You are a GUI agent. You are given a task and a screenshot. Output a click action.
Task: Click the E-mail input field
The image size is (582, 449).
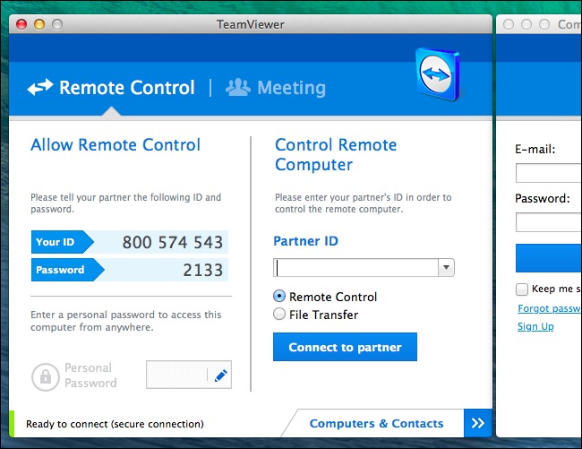click(549, 173)
